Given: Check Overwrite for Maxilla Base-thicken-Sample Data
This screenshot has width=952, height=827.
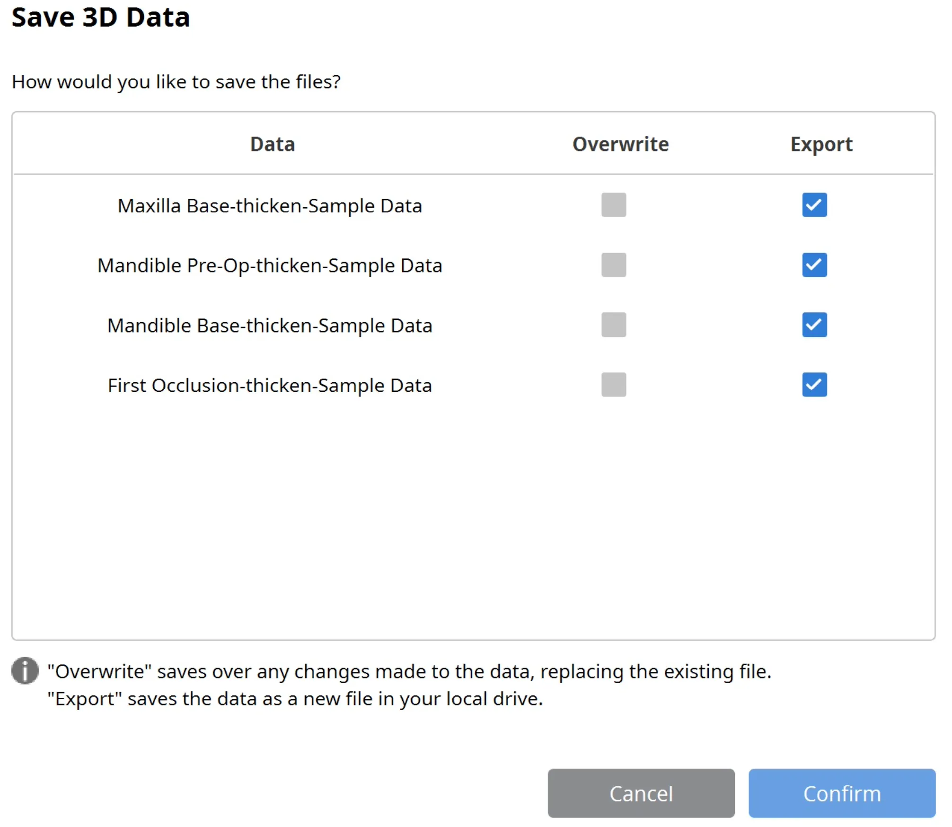Looking at the screenshot, I should pos(614,205).
